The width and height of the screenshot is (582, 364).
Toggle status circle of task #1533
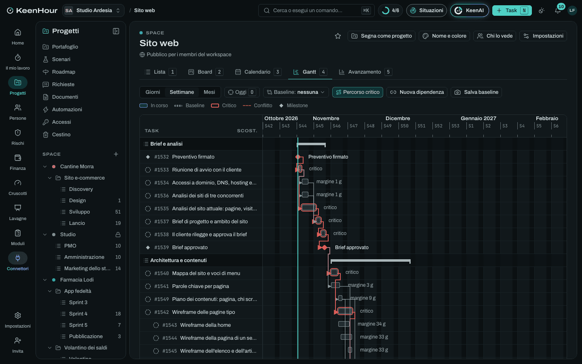coord(148,170)
